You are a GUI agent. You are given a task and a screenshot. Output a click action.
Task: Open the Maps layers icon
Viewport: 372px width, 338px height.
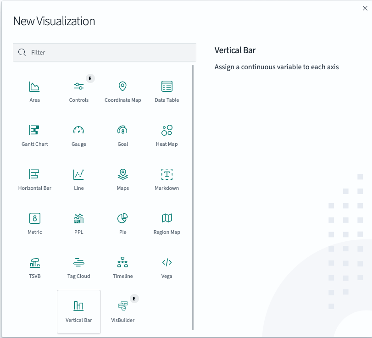coord(122,174)
